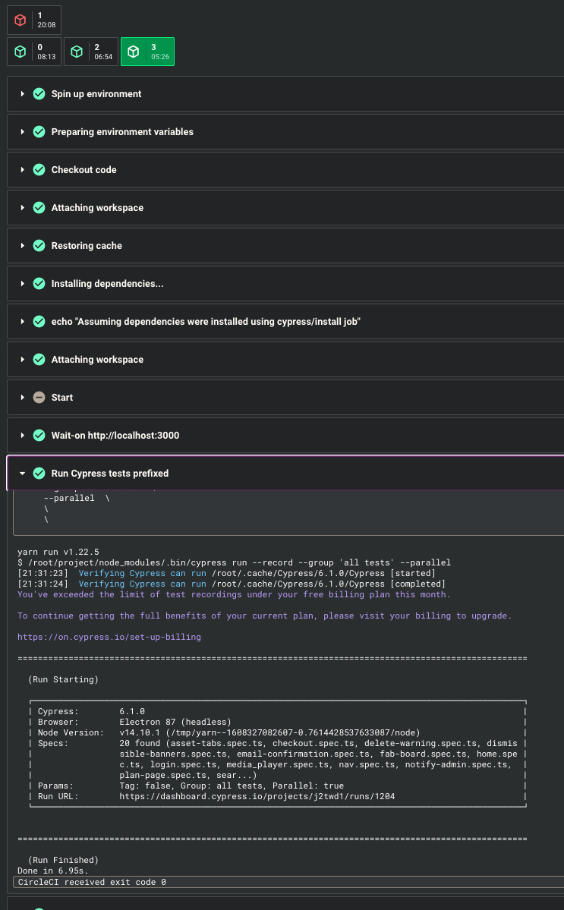Click the checkmark icon on Restoring cache

tap(39, 245)
